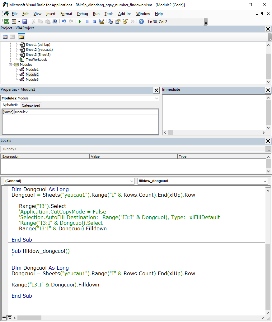Screen dimensions: 272x322
Task: Expand the Module2 Module properties dropdown
Action: 156,98
